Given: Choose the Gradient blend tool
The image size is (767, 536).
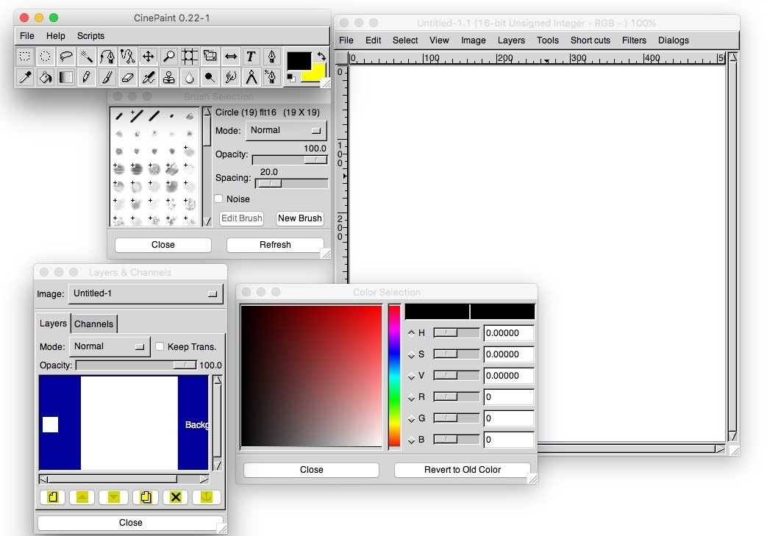Looking at the screenshot, I should point(65,77).
